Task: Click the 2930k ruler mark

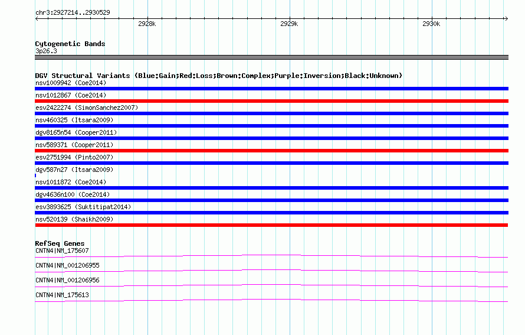Action: 431,24
